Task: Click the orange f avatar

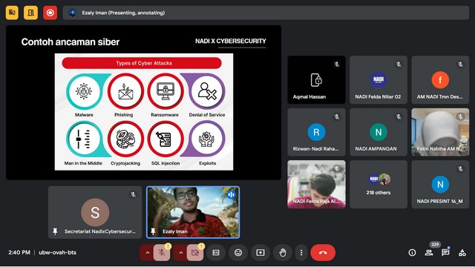Action: coord(440,80)
